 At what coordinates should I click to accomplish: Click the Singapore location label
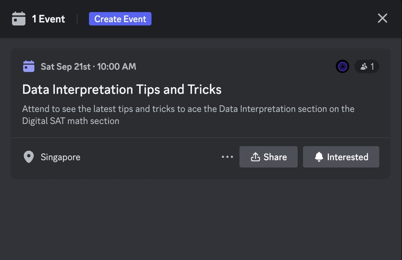(x=61, y=157)
